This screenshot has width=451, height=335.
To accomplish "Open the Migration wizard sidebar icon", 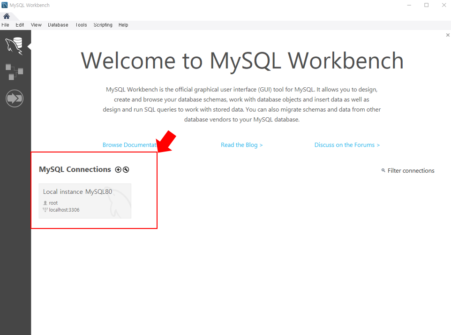I will pos(15,99).
